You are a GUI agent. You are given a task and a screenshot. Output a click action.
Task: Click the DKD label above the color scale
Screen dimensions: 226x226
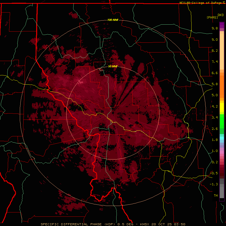(221, 15)
